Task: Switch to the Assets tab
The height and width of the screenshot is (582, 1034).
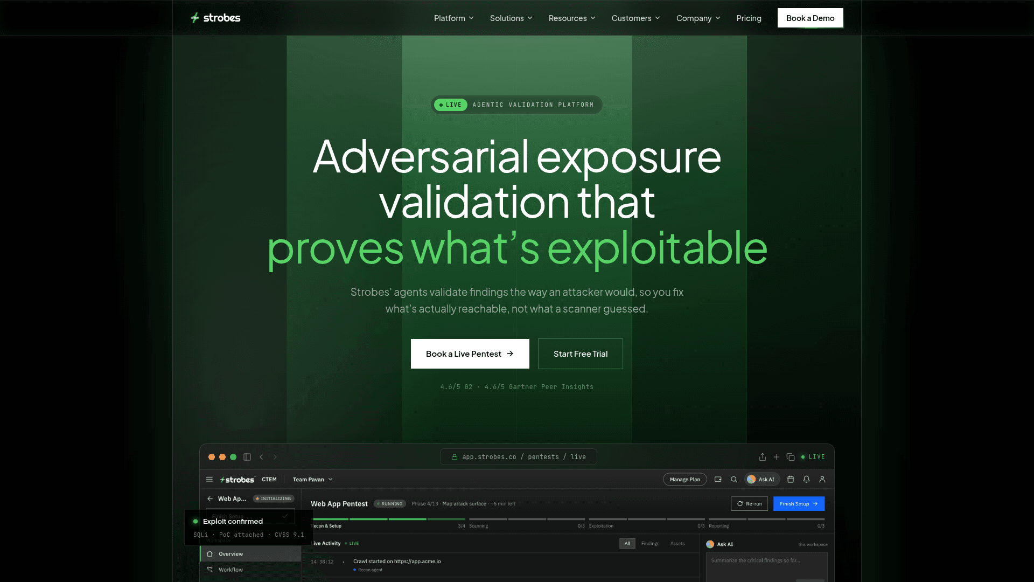Action: coord(677,544)
